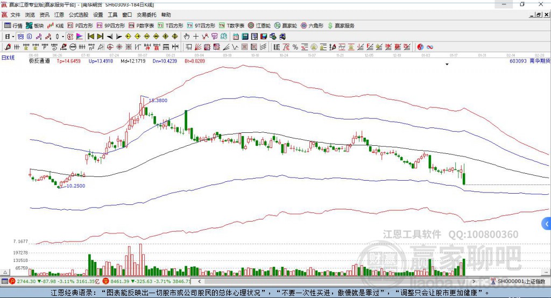Viewport: 551px width, 298px height.
Task: Open the 江恩 menu
Action: pyautogui.click(x=59, y=15)
